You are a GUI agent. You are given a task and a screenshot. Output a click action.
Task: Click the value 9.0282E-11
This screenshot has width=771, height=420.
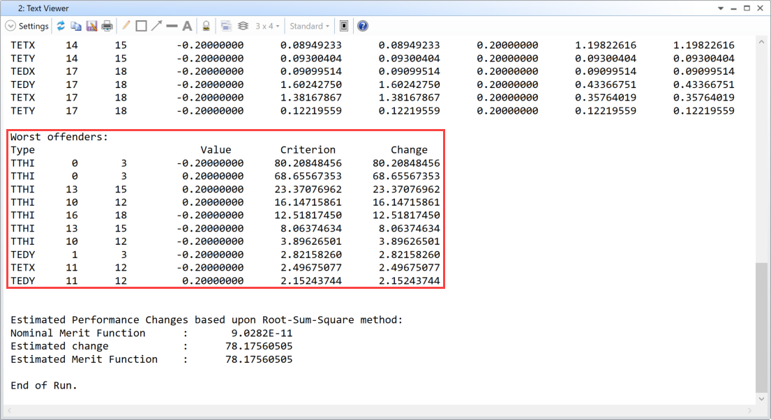tap(262, 333)
